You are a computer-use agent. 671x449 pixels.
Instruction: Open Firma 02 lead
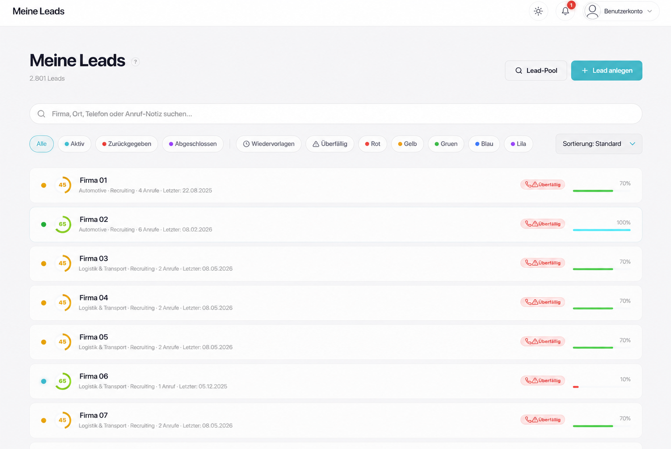(x=336, y=224)
